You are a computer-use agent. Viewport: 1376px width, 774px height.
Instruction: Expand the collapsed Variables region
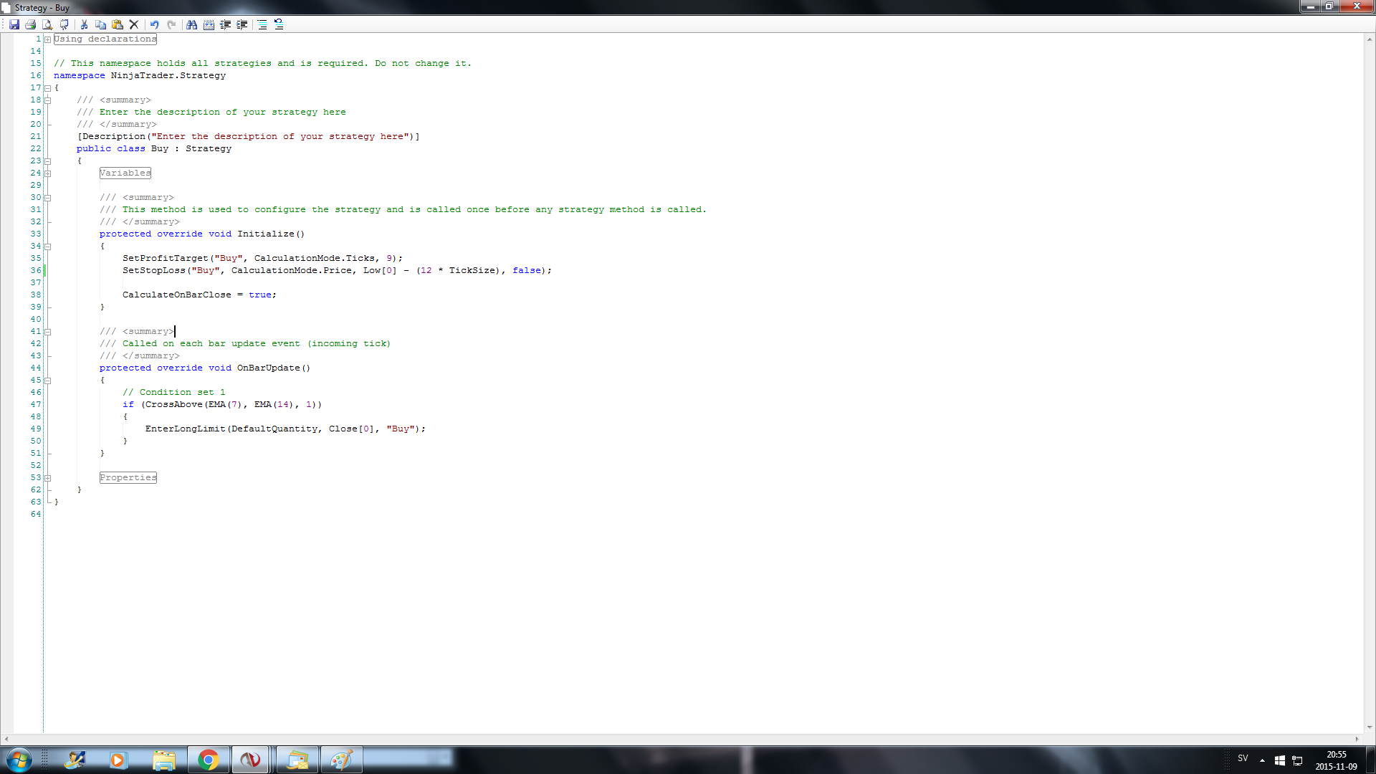[48, 173]
